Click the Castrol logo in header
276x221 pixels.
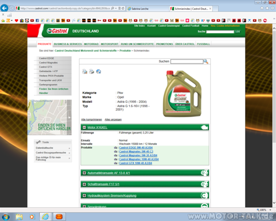pos(57,31)
